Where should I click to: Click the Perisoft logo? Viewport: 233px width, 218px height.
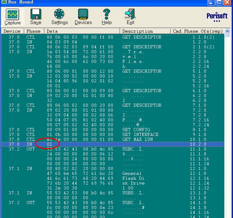(x=217, y=17)
